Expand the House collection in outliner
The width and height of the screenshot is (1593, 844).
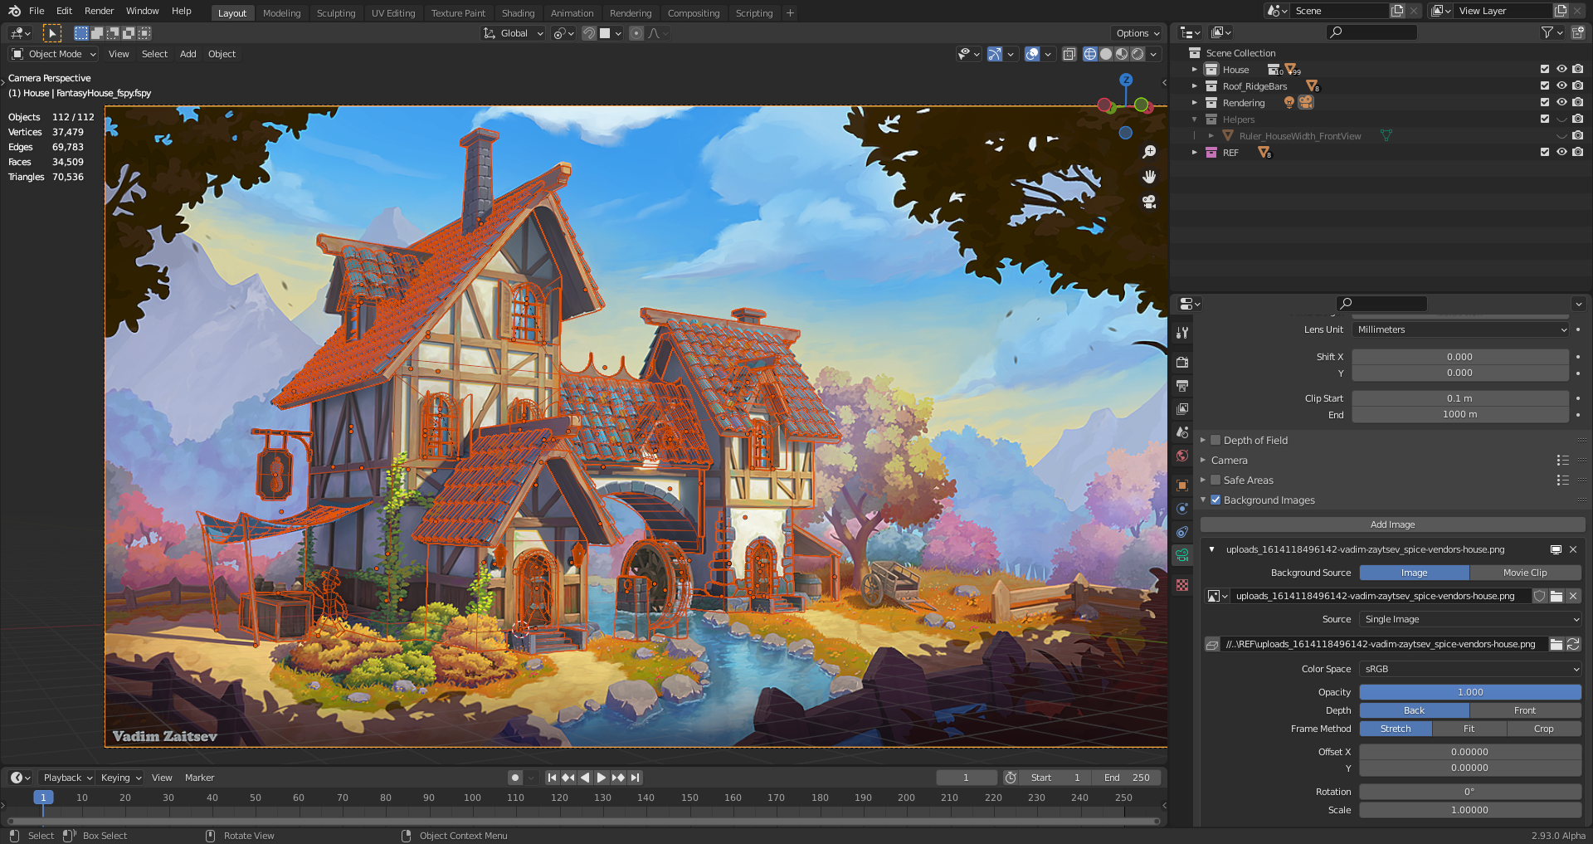tap(1194, 70)
